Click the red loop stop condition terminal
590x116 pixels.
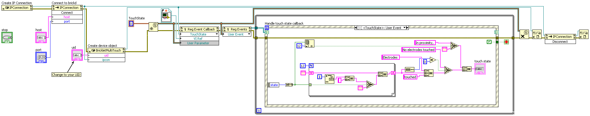coord(506,42)
